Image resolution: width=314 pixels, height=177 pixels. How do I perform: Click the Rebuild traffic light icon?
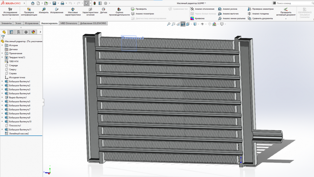pos(95,3)
